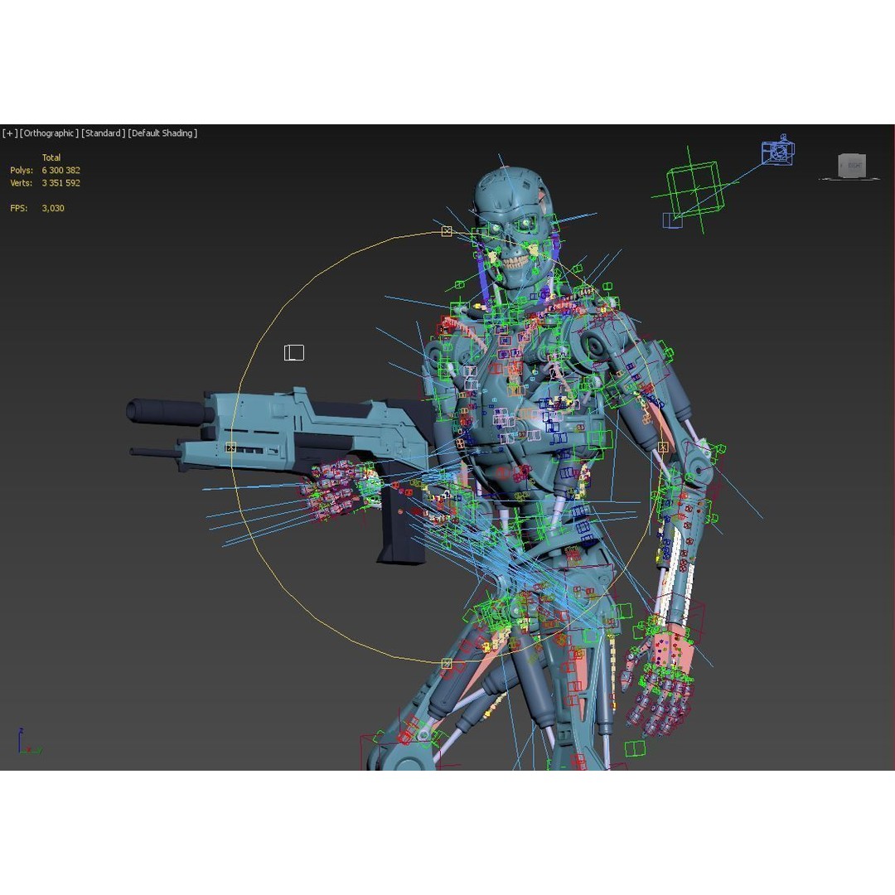Click the ViewCube in viewport corner
Screen dimensions: 895x895
coord(852,166)
